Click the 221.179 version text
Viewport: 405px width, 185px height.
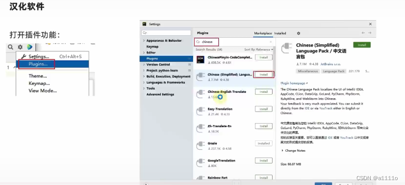click(x=354, y=71)
